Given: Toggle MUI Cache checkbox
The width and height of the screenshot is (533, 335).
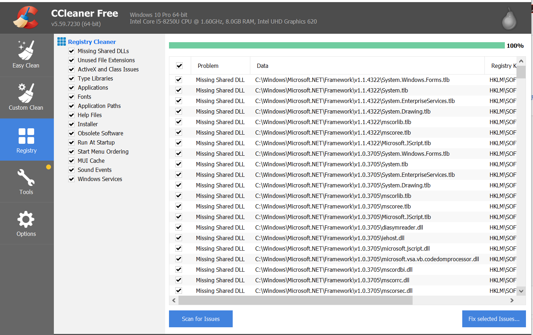Looking at the screenshot, I should 71,161.
